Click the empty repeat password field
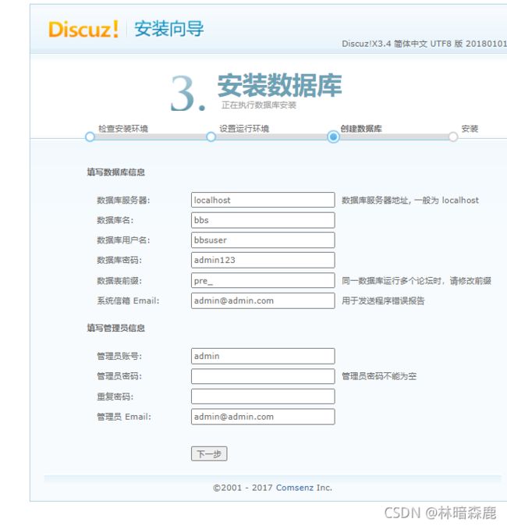This screenshot has width=507, height=526. point(263,396)
